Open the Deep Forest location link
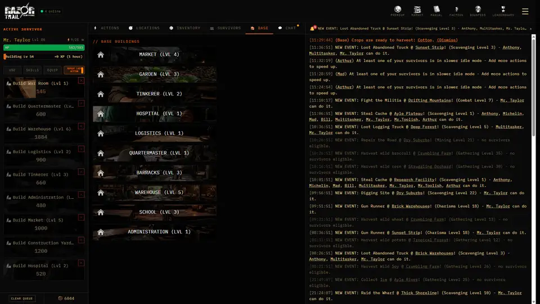Viewport: 540px width, 304px height. pos(423,127)
